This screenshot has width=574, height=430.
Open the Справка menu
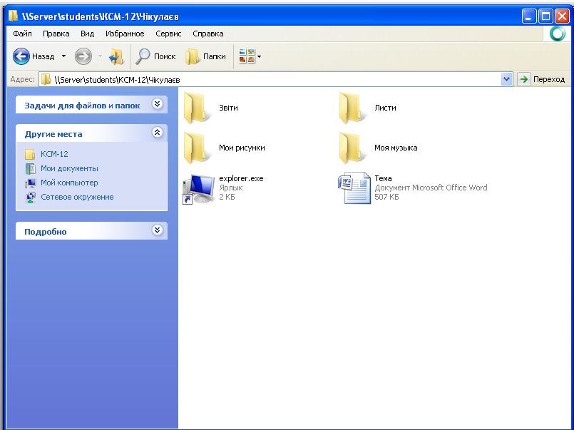coord(208,34)
